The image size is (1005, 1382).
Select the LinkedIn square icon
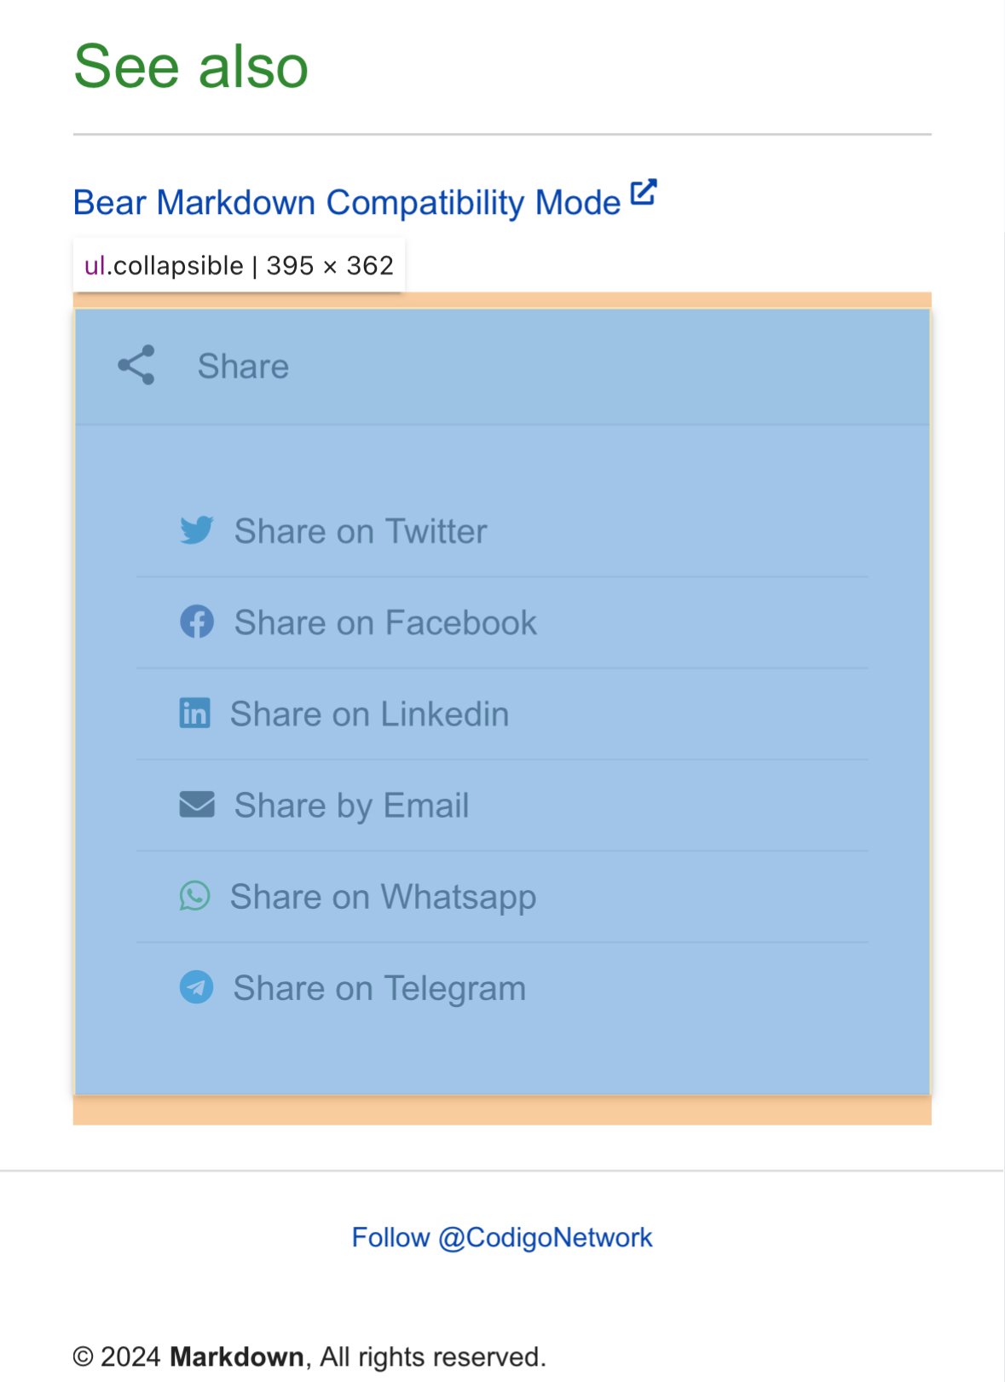point(194,714)
